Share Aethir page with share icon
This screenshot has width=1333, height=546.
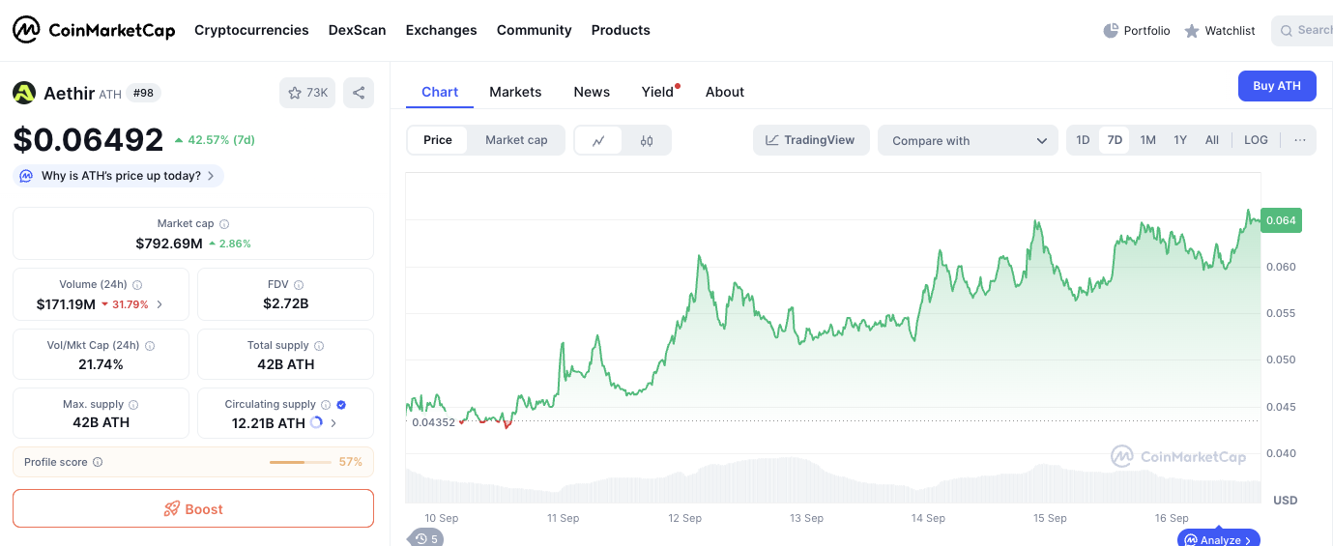(x=359, y=93)
